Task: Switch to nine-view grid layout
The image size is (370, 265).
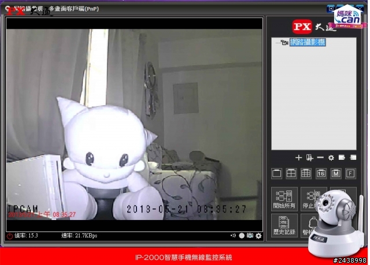Action: pos(306,174)
